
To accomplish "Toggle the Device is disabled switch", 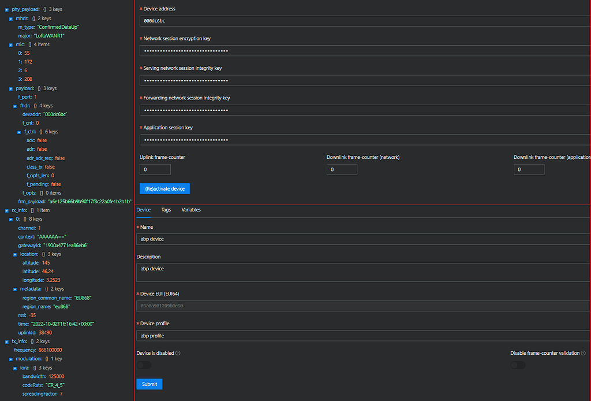I will click(144, 365).
